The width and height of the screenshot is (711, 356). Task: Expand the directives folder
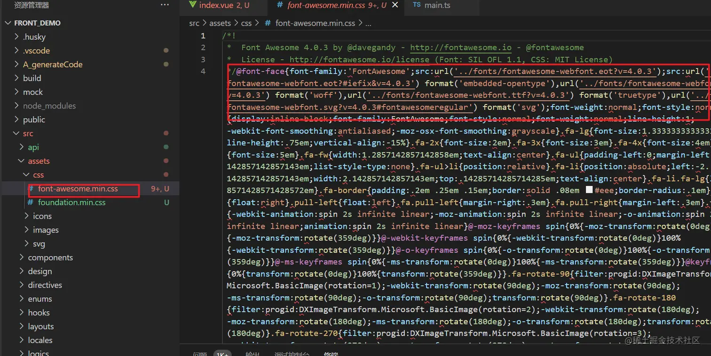(45, 285)
